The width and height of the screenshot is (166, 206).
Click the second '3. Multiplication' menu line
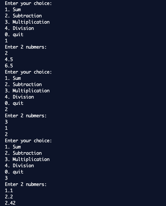(x=27, y=91)
